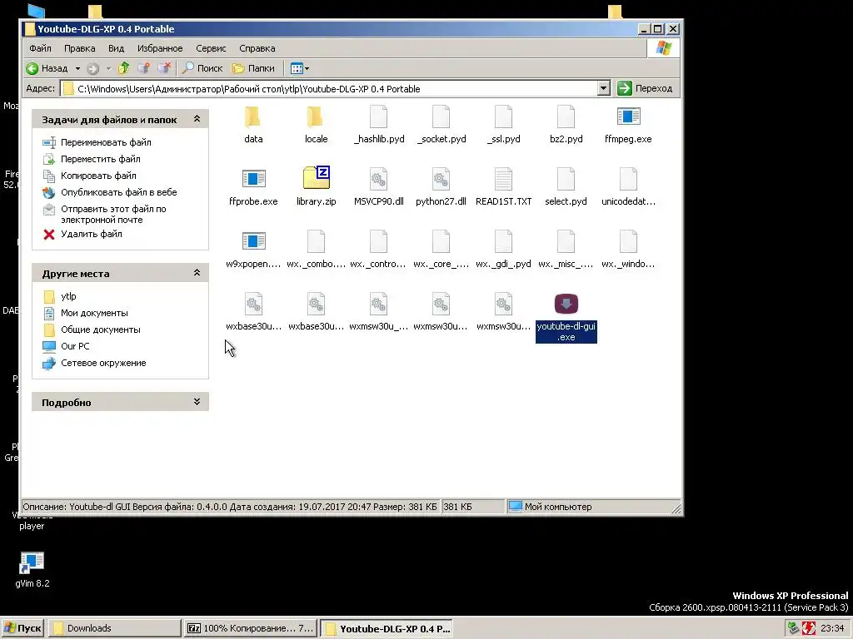Collapse the Задачи для файлов и папок panel

(197, 119)
